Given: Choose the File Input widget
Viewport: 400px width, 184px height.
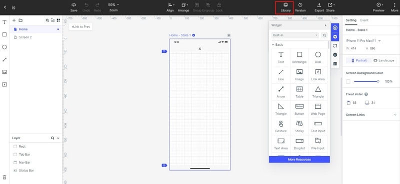Looking at the screenshot, I should [318, 144].
